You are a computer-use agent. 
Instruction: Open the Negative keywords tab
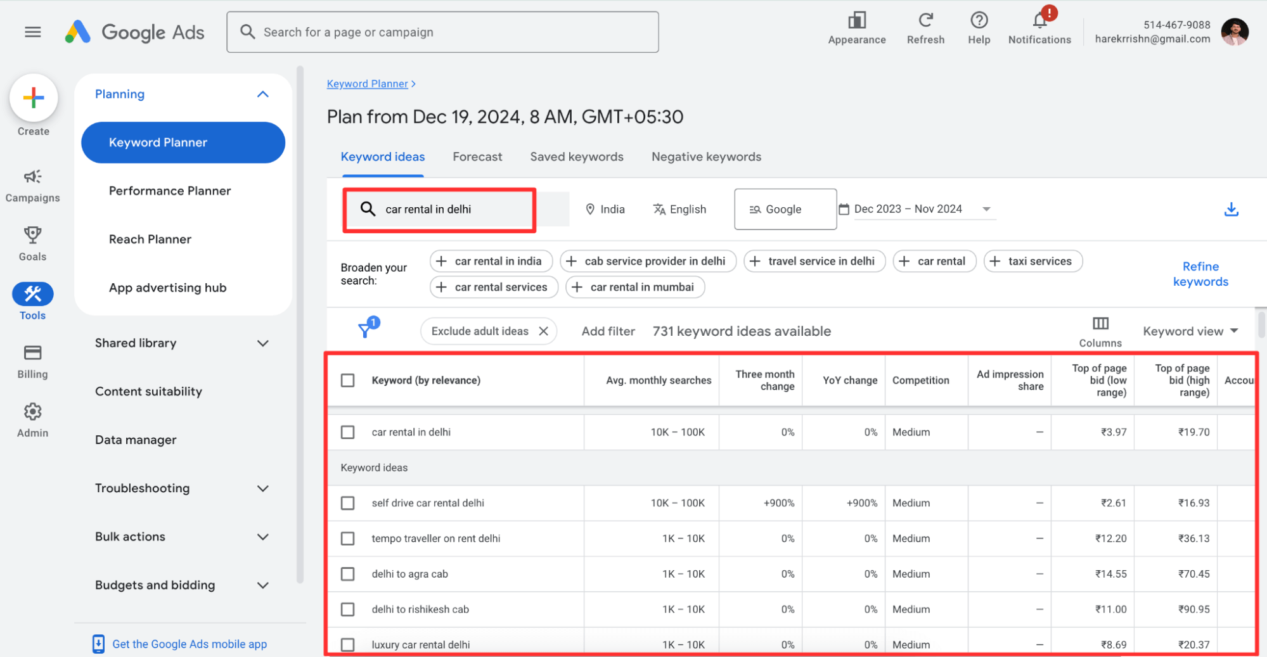pyautogui.click(x=705, y=156)
